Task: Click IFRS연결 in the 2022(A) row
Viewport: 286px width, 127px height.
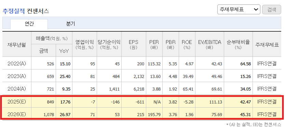Action: tap(267, 64)
